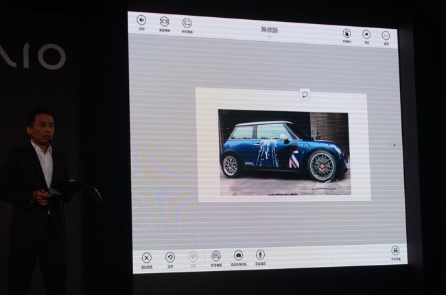Viewport: 446px width, 295px height.
Task: Add a new page with the plus-rectangle icon
Action: pyautogui.click(x=187, y=23)
